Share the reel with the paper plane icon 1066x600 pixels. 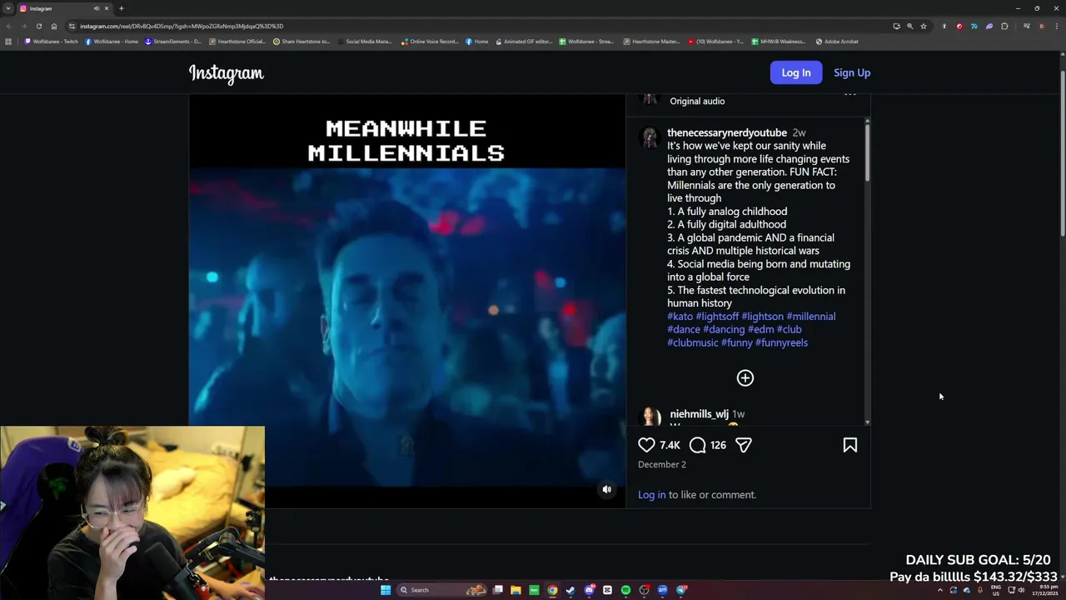(x=744, y=445)
